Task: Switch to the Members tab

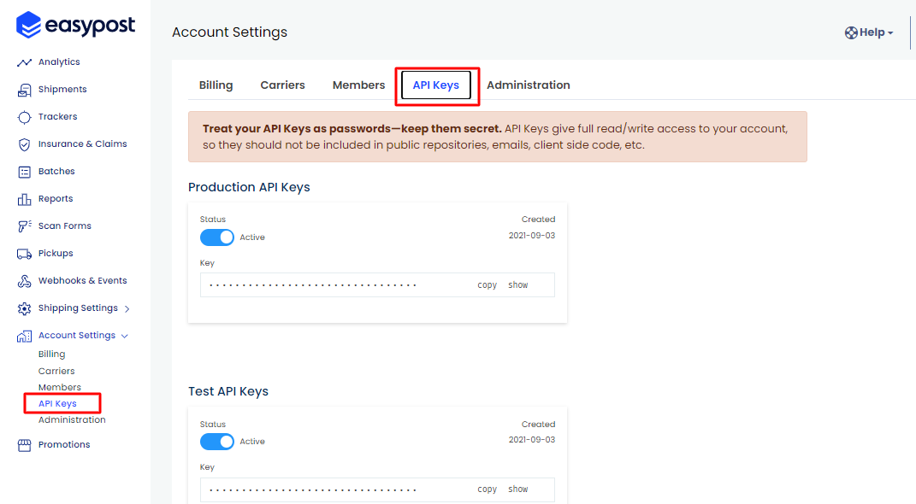Action: click(x=358, y=85)
